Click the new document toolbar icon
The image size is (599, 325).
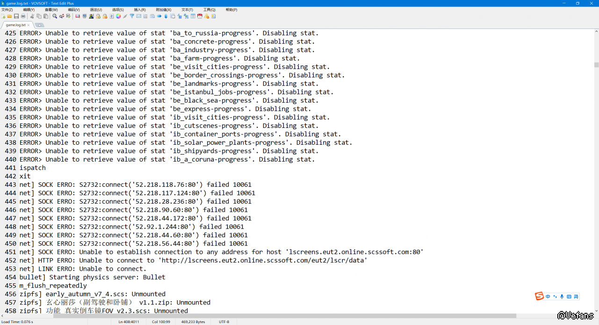tap(3, 16)
